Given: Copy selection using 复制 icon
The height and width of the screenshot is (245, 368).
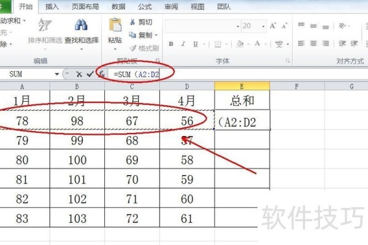Looking at the screenshot, I should (132, 35).
